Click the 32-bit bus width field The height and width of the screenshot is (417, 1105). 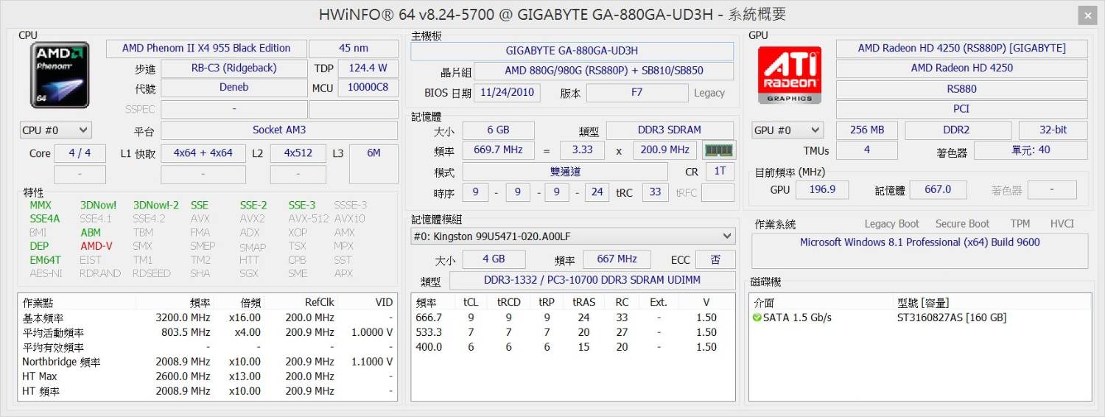[1053, 130]
